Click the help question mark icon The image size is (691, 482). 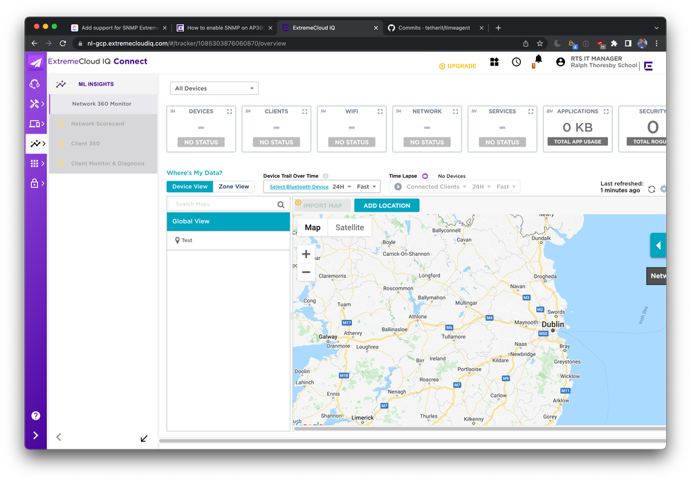pyautogui.click(x=35, y=416)
